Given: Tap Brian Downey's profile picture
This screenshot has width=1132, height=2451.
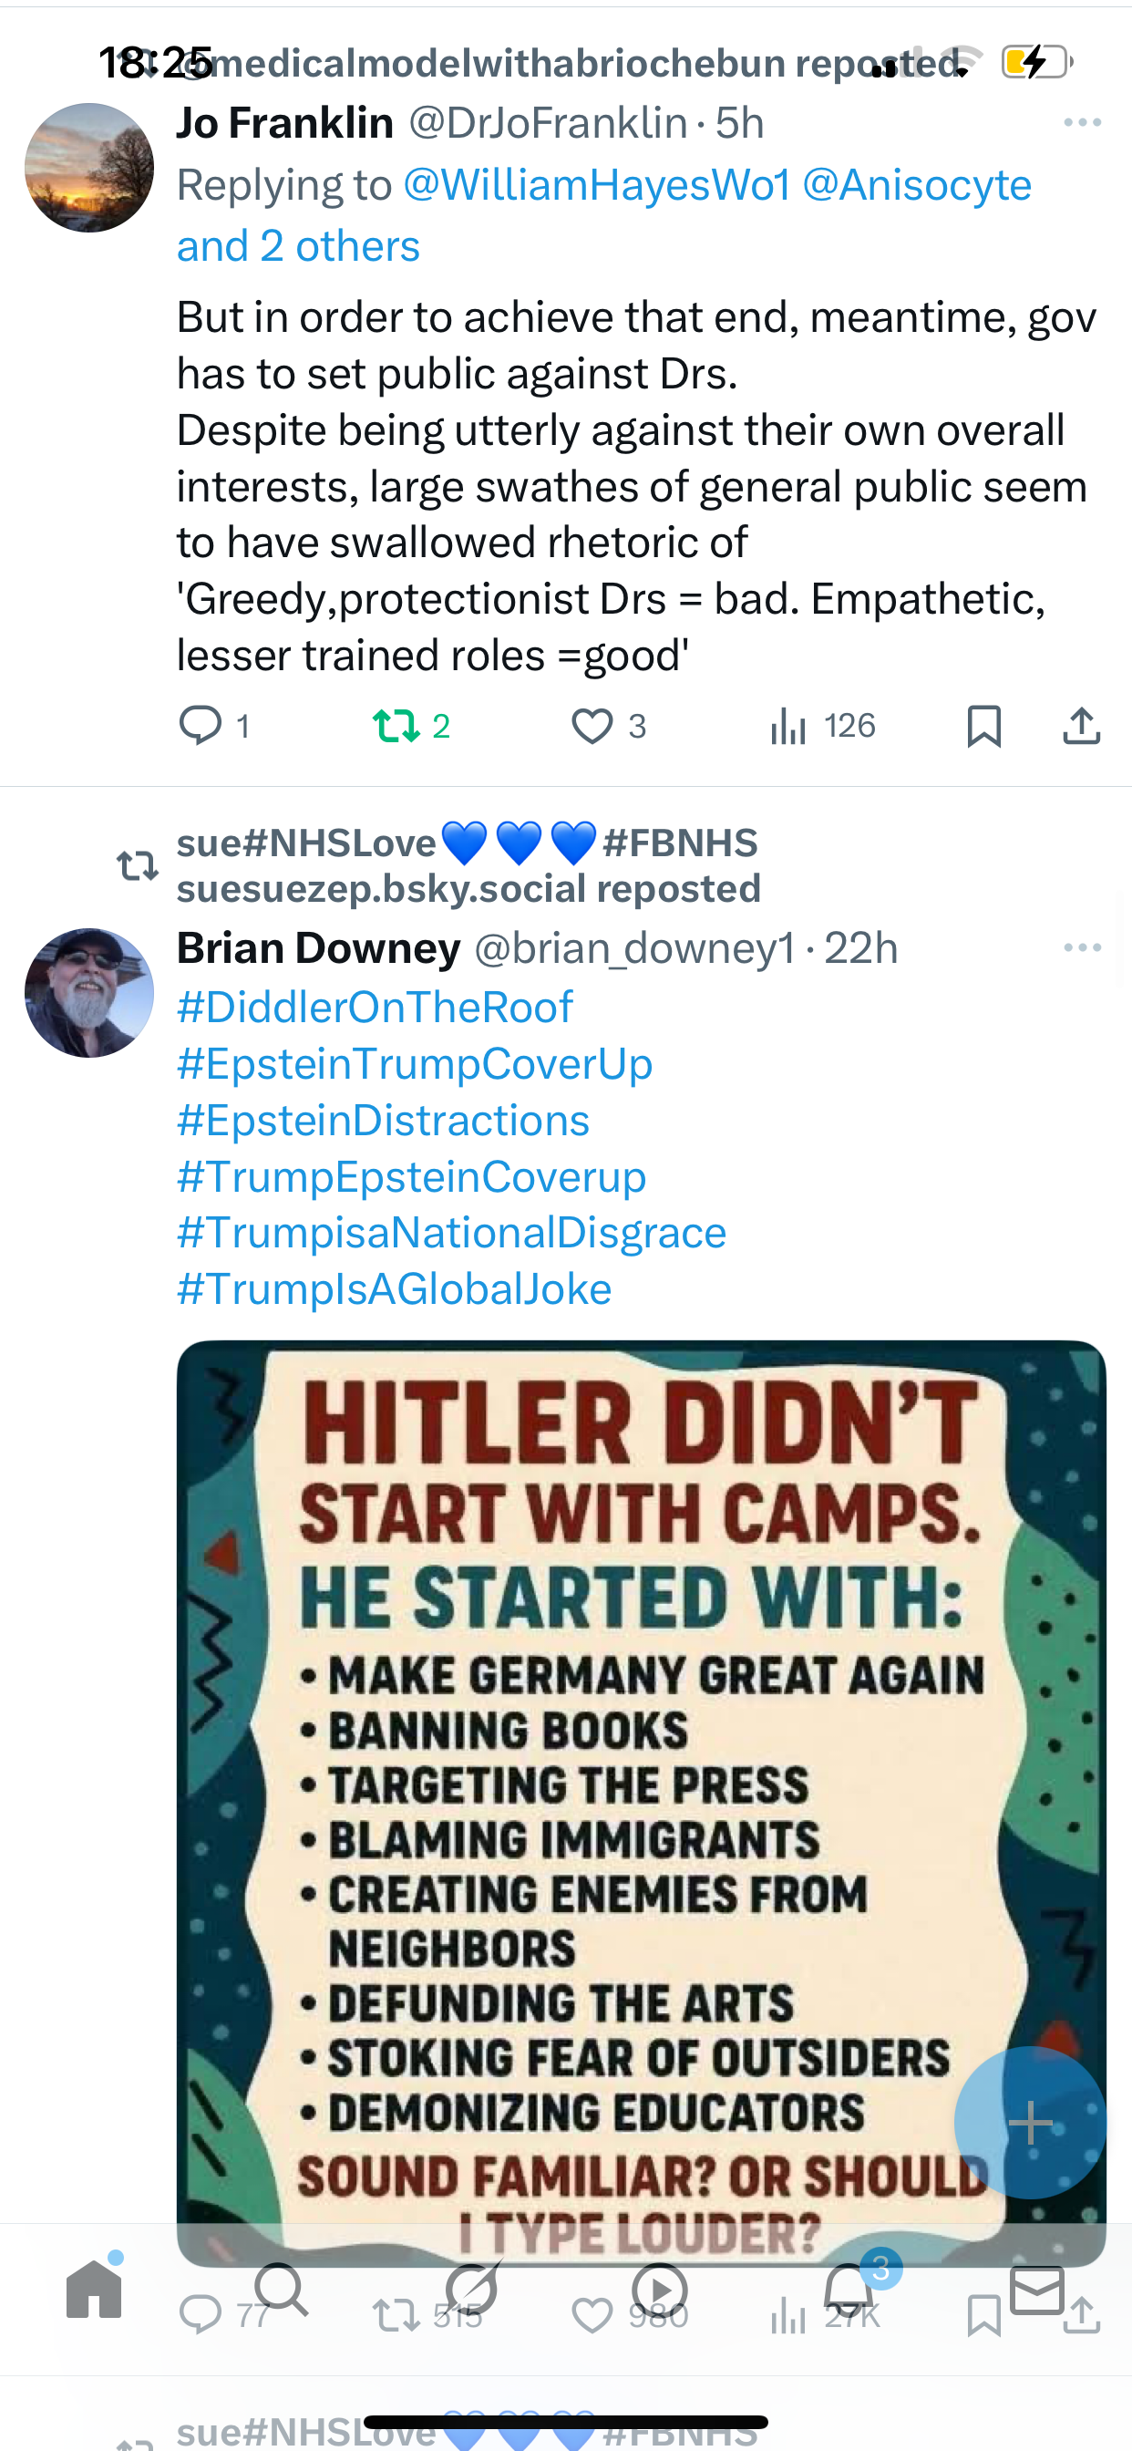Looking at the screenshot, I should [88, 992].
